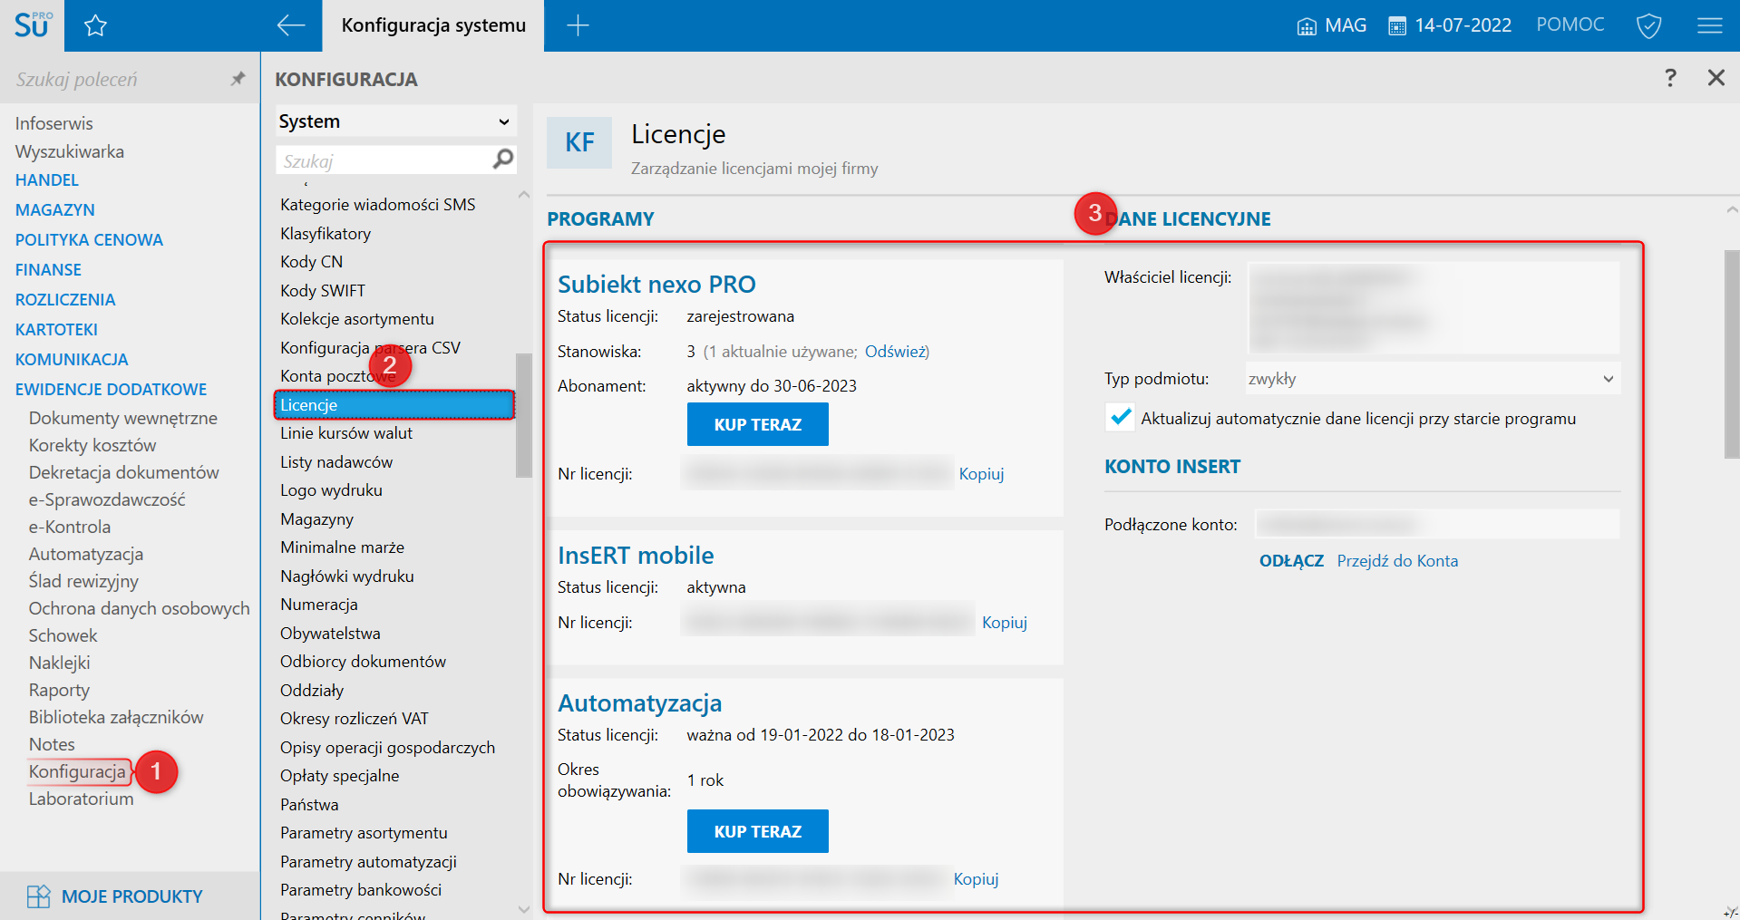Open Wyszukiwarka in left sidebar
Image resolution: width=1740 pixels, height=920 pixels.
tap(69, 151)
